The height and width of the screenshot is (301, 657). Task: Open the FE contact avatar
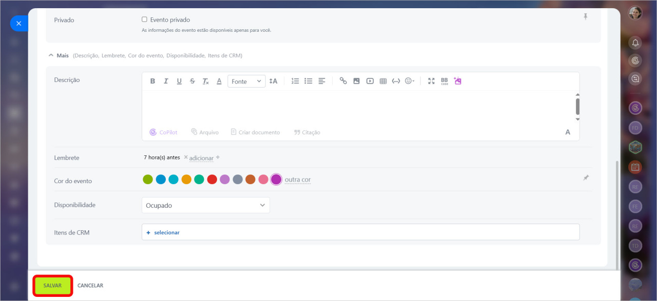click(x=635, y=206)
